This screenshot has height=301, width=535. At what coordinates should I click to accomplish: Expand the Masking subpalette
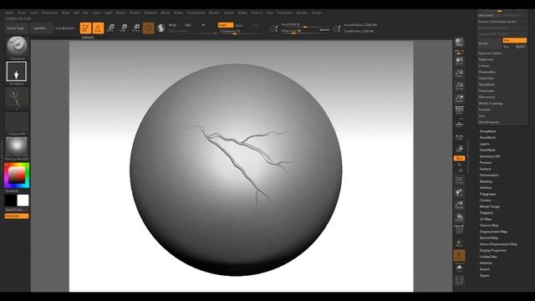coord(486,181)
